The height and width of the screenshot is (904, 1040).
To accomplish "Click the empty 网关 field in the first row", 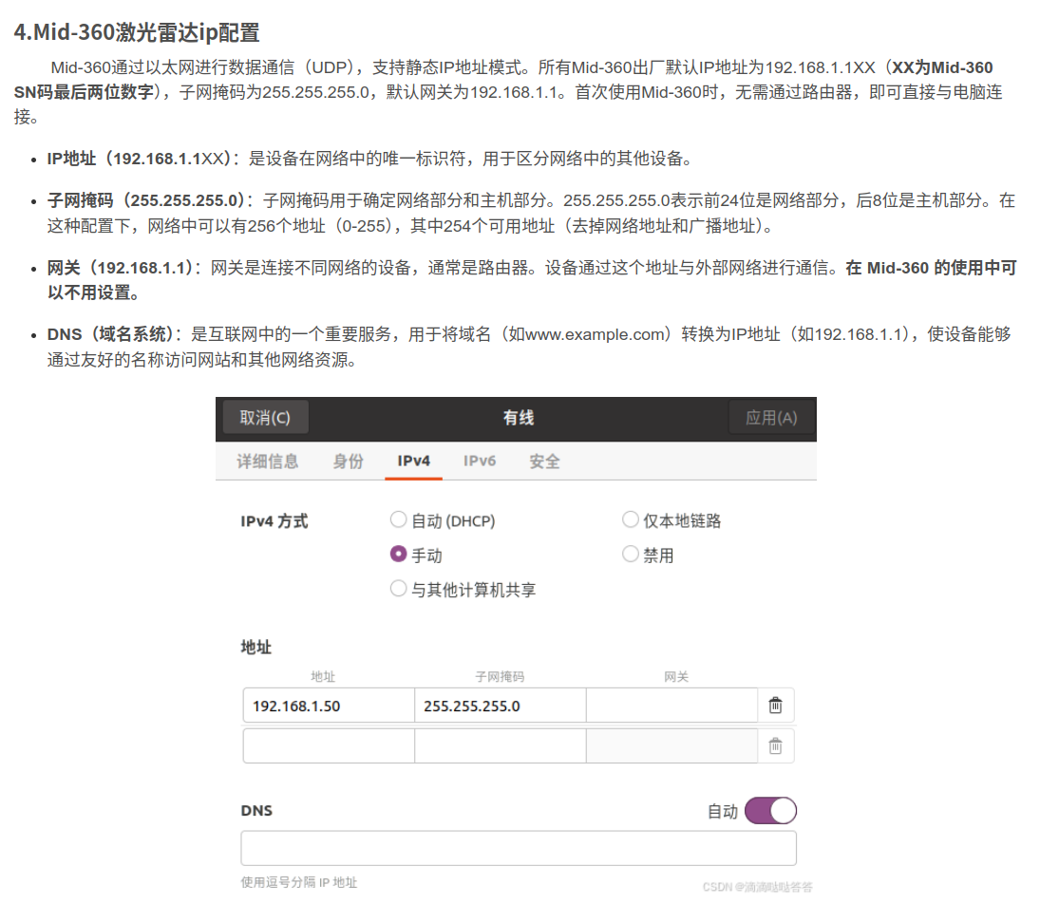I will pos(671,705).
